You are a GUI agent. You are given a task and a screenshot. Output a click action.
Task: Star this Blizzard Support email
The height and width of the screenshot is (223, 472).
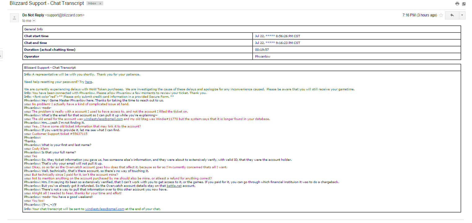click(441, 15)
